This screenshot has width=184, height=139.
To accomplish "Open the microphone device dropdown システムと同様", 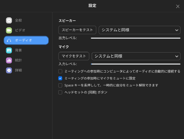I will (136, 56).
